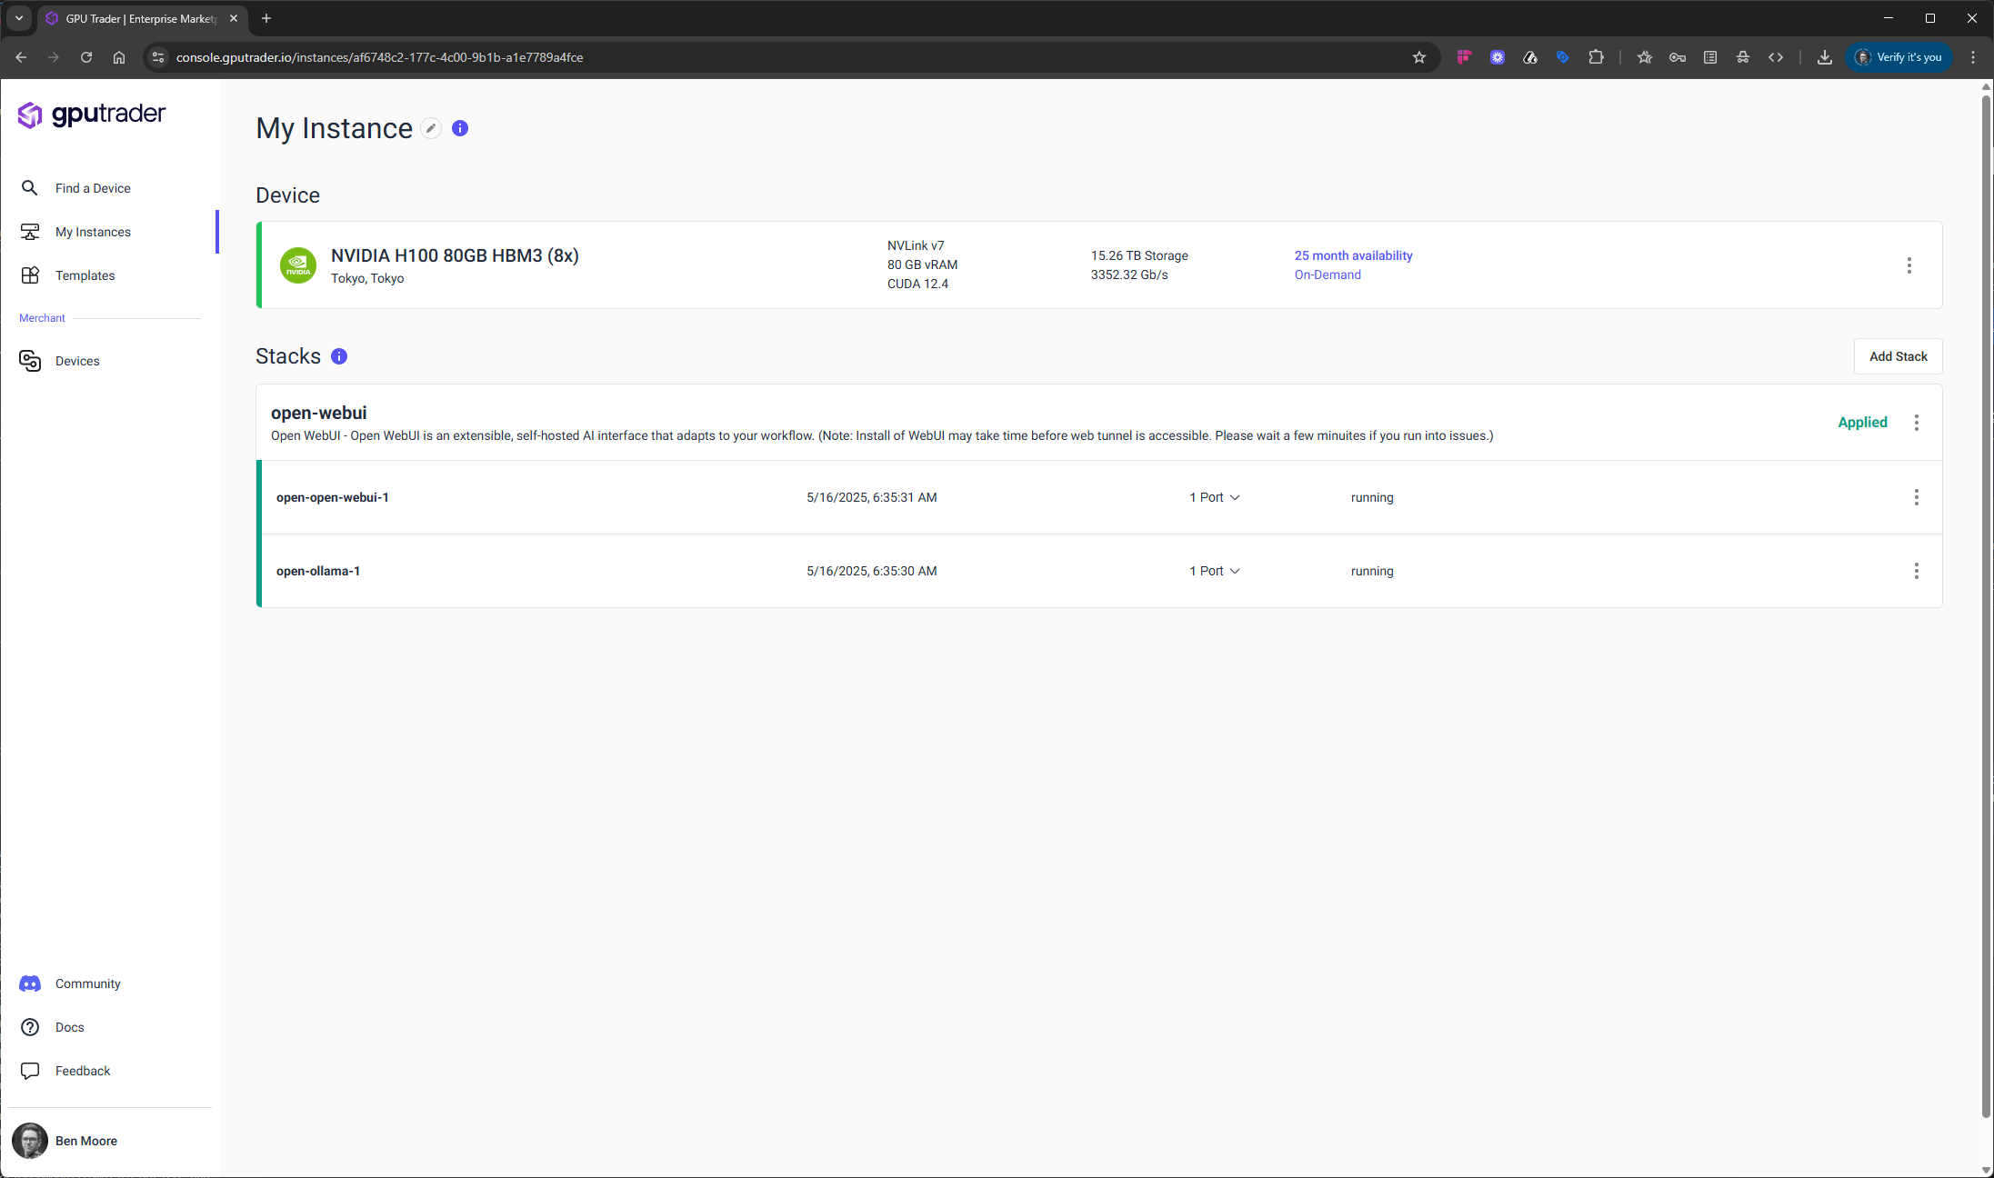Expand 1 Port dropdown for open-ollama-1
This screenshot has width=1994, height=1178.
click(1214, 571)
